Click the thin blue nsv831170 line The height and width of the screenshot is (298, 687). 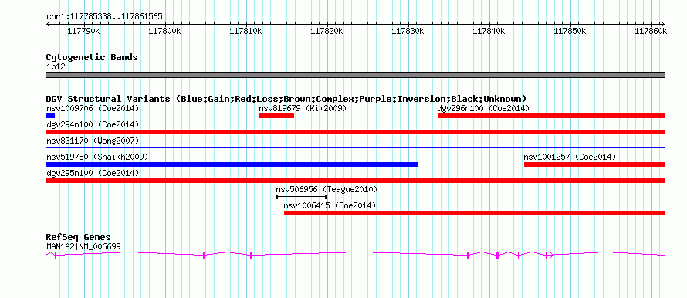point(355,148)
